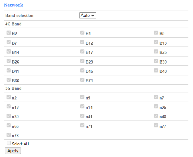Toggle the B30 band checkbox
Screen dimensions: 193x157
[x=156, y=61]
